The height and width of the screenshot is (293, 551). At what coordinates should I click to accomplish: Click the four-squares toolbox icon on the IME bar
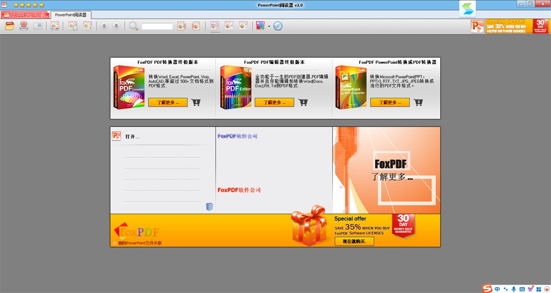coord(539,289)
